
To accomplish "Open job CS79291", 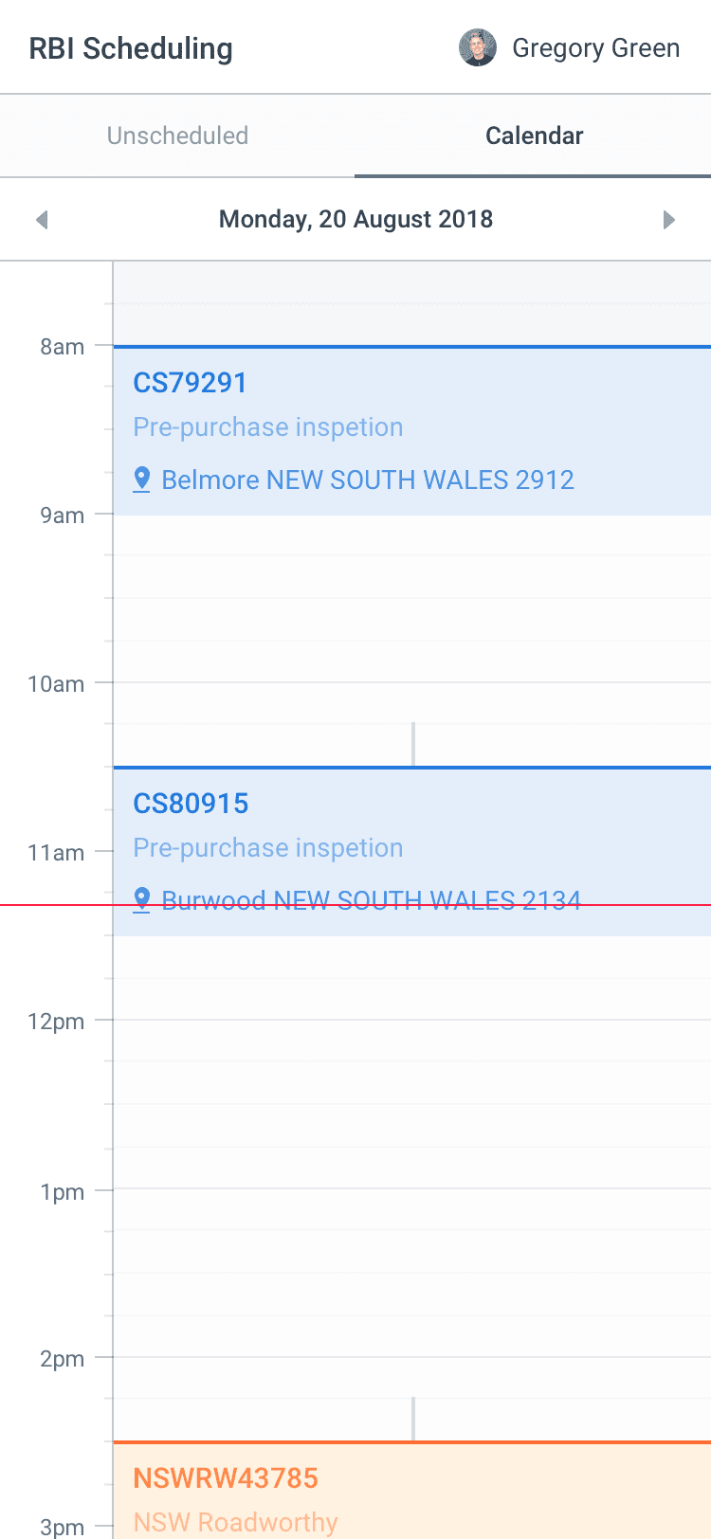I will 412,431.
